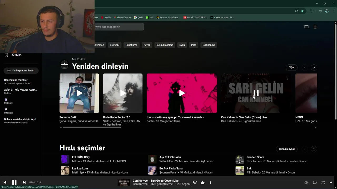Play Pode Pode Sentar 2.0 thumbnail

123,93
